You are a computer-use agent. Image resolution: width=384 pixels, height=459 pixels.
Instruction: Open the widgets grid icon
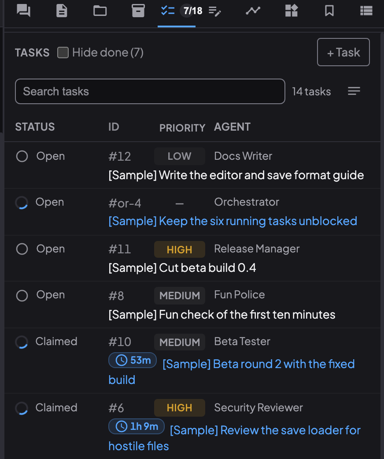(x=291, y=11)
